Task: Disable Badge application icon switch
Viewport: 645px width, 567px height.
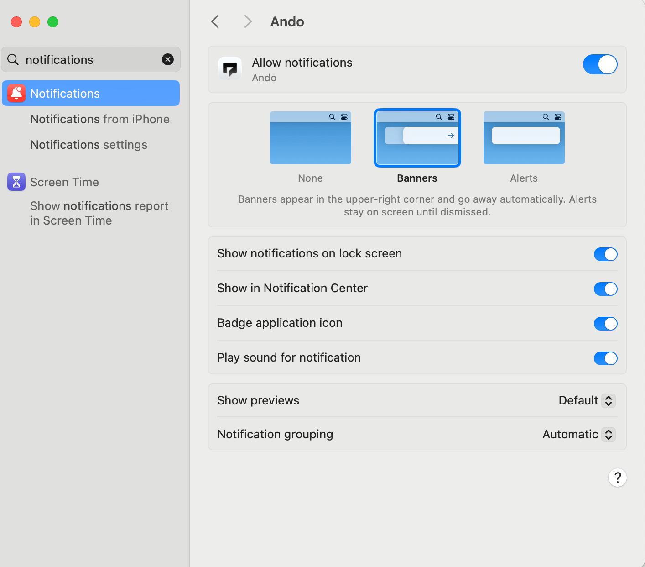Action: 606,324
